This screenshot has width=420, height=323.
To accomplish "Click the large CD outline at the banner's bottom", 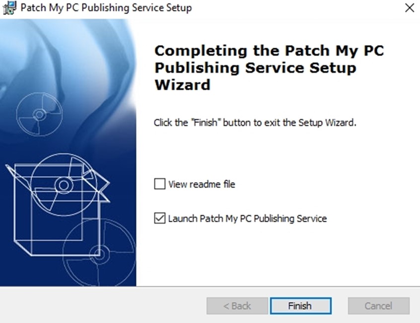I will [x=99, y=253].
